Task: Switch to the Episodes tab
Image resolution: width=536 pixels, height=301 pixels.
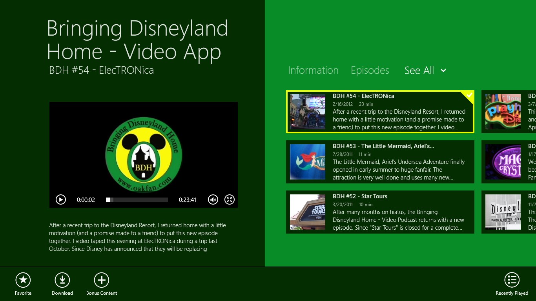Action: (370, 71)
